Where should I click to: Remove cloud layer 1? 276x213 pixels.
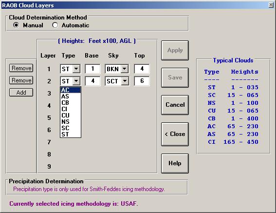[x=21, y=68]
